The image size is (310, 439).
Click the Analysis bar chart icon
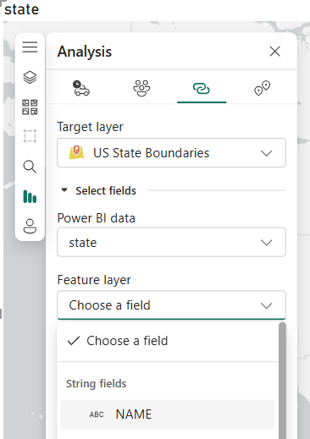click(x=30, y=196)
